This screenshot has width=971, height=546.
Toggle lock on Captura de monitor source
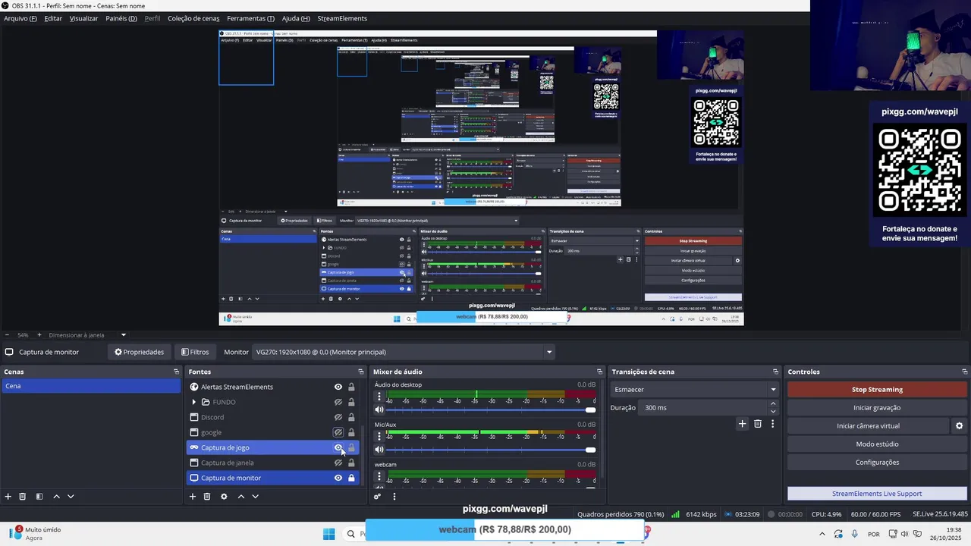pyautogui.click(x=351, y=478)
